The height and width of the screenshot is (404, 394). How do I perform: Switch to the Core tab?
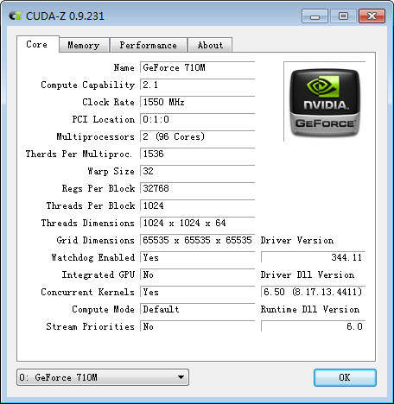point(38,44)
